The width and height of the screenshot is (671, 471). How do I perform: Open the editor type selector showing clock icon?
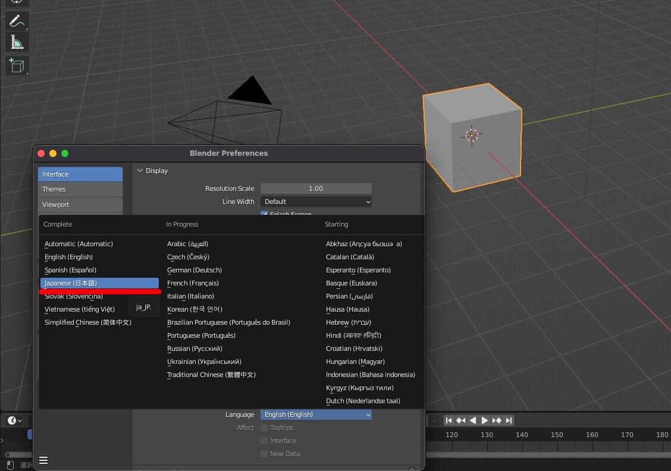tap(13, 420)
